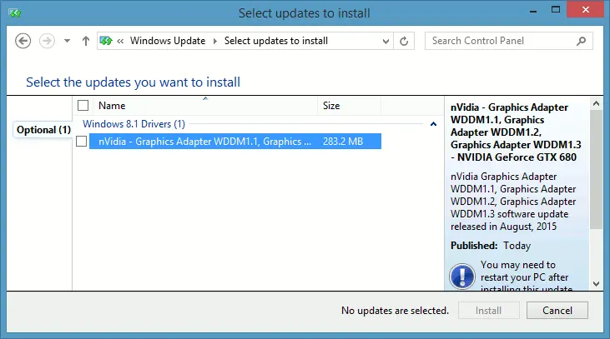Click the Published: Today text
The width and height of the screenshot is (610, 339).
tap(491, 246)
